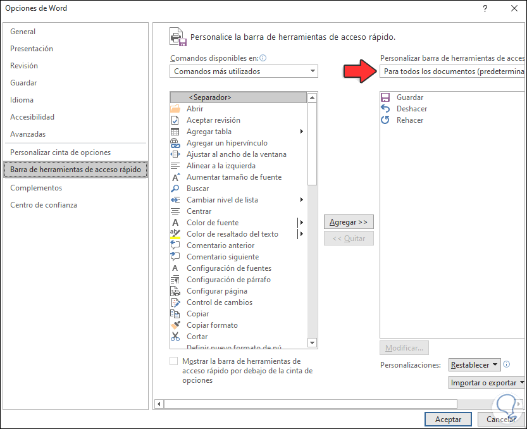Open the Complementos category

[36, 188]
